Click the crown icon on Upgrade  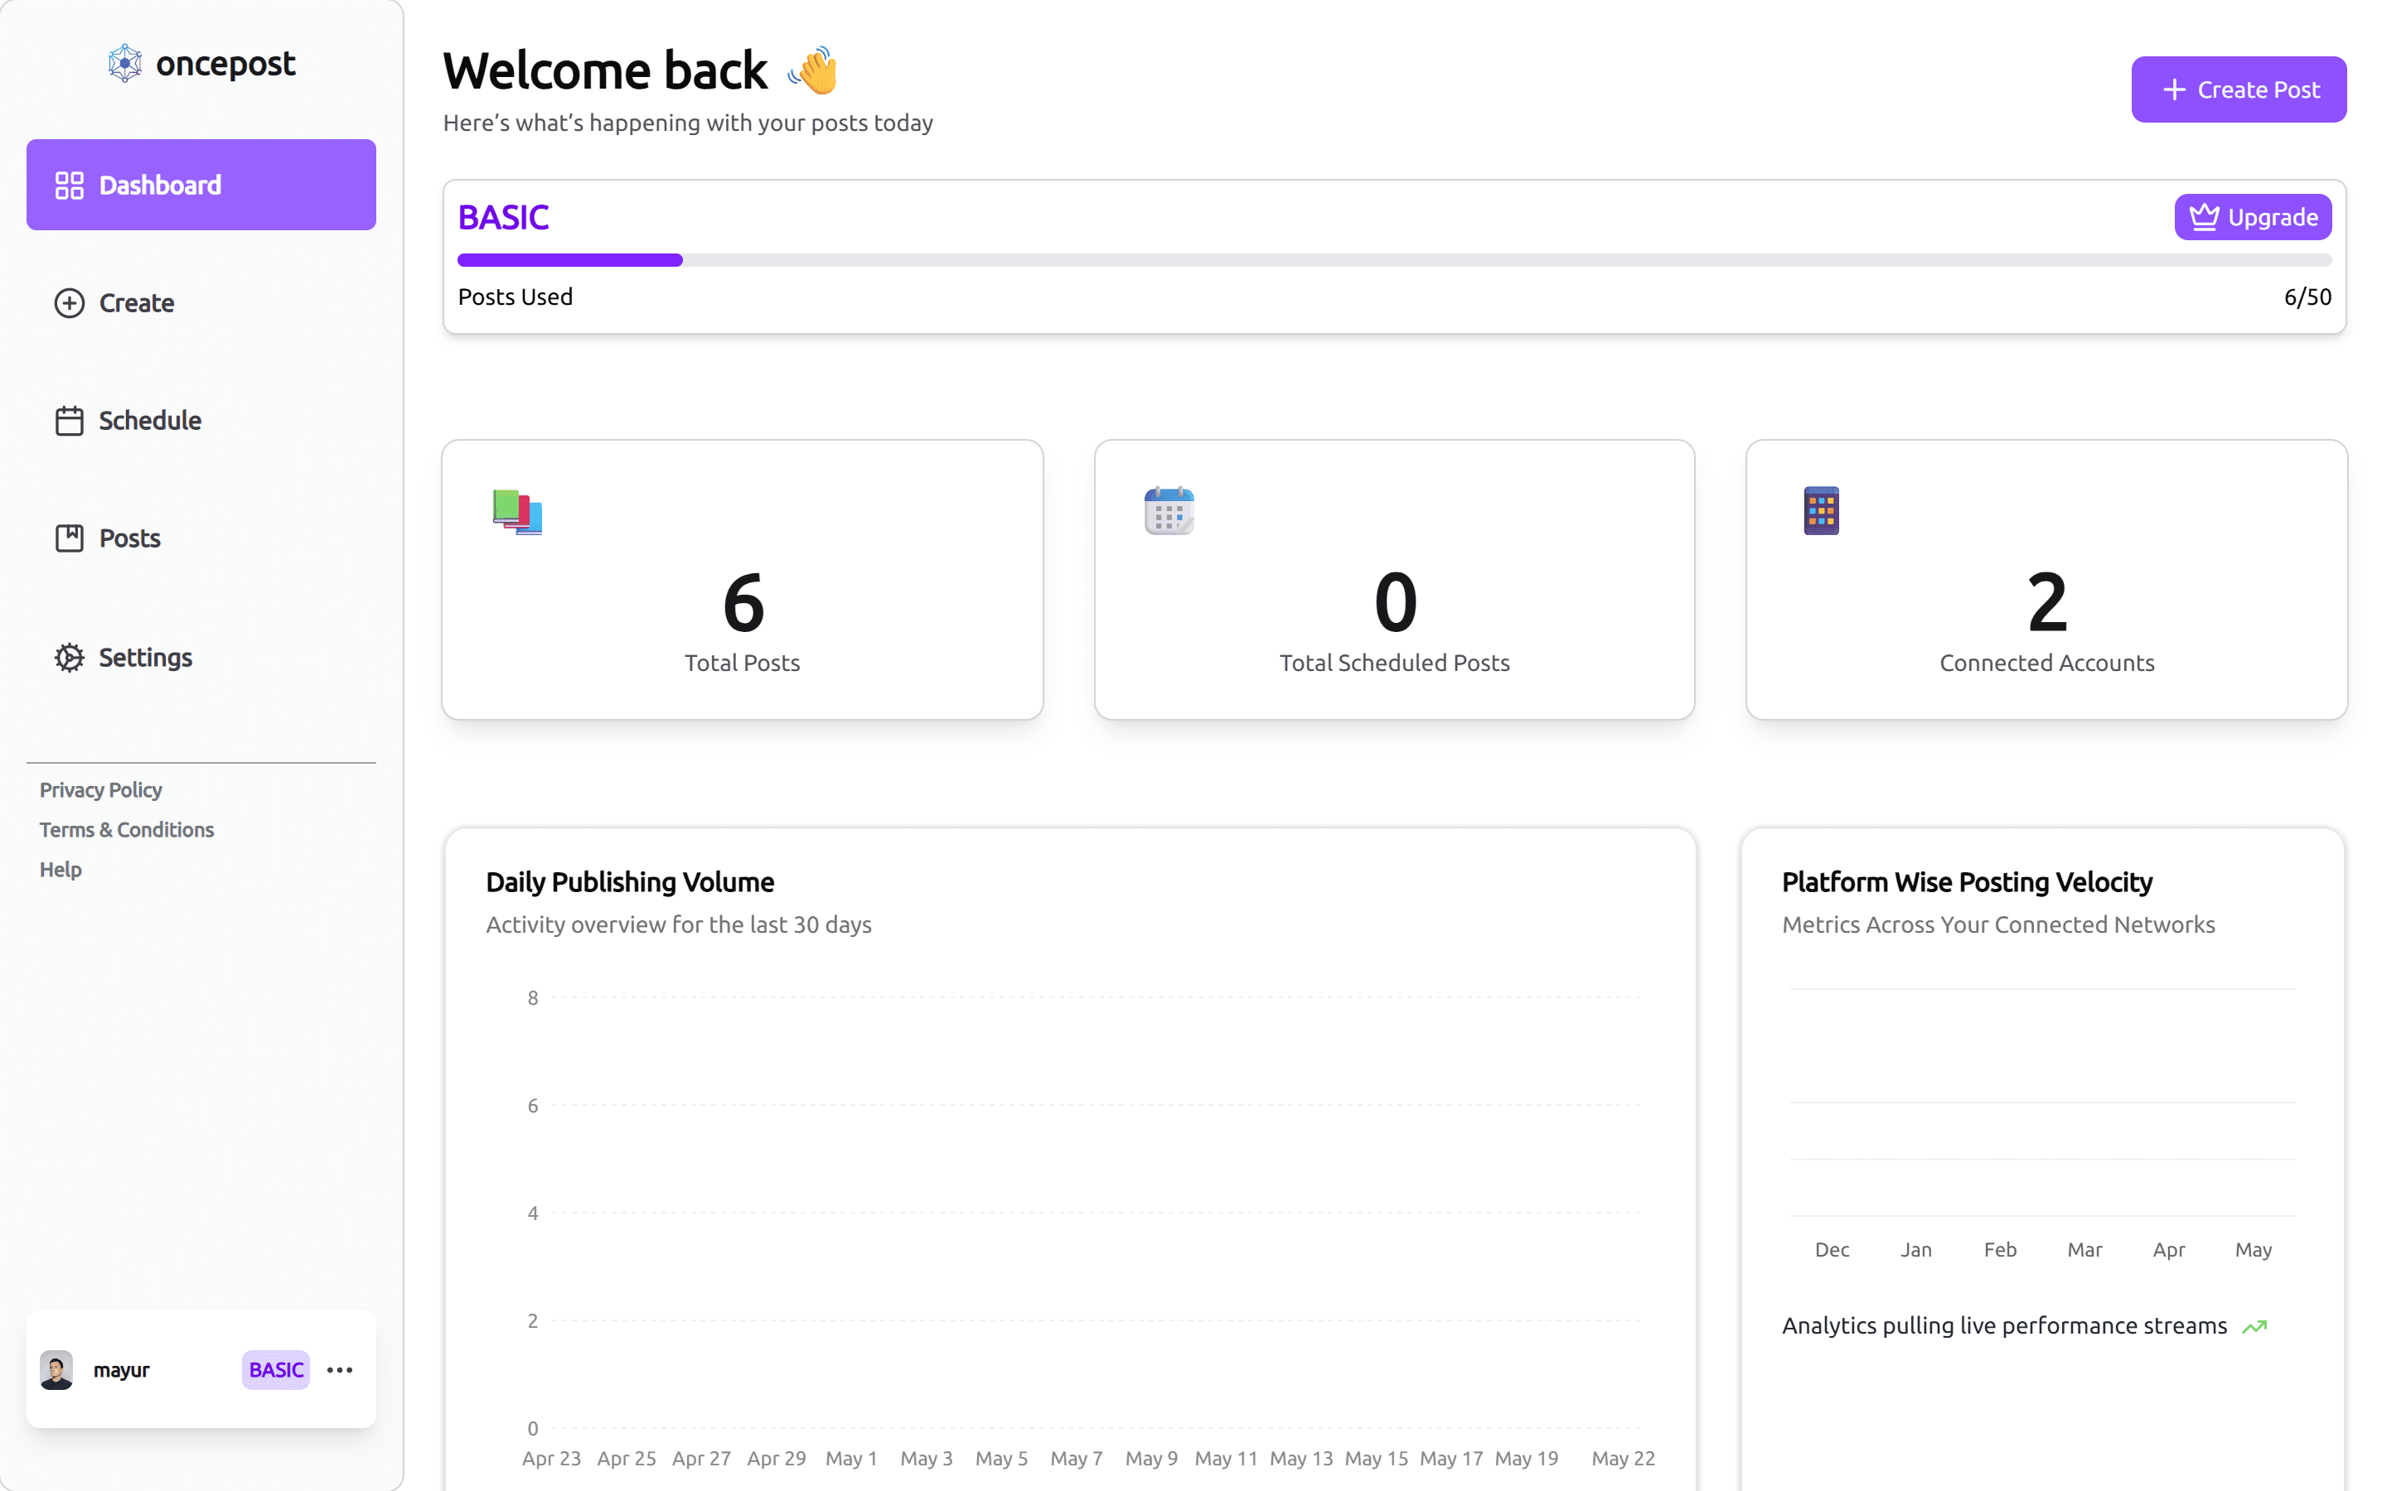[2204, 217]
